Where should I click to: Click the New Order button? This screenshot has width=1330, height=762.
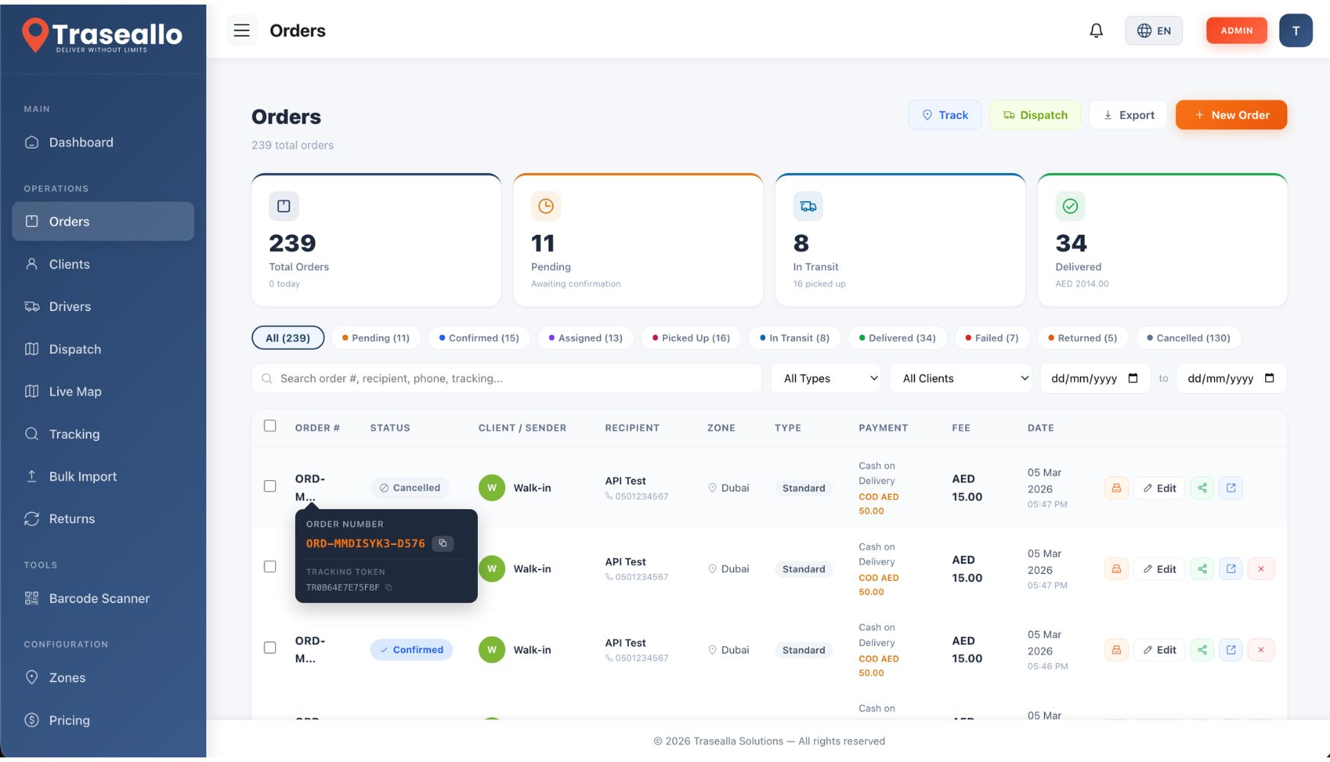tap(1231, 115)
